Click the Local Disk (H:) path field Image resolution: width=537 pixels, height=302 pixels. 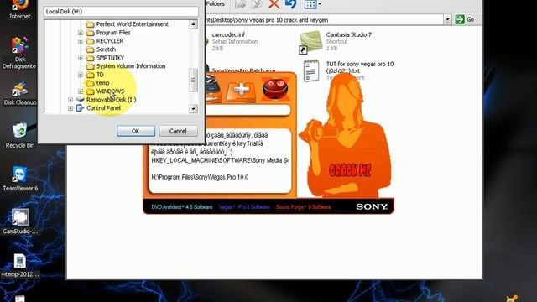(121, 12)
